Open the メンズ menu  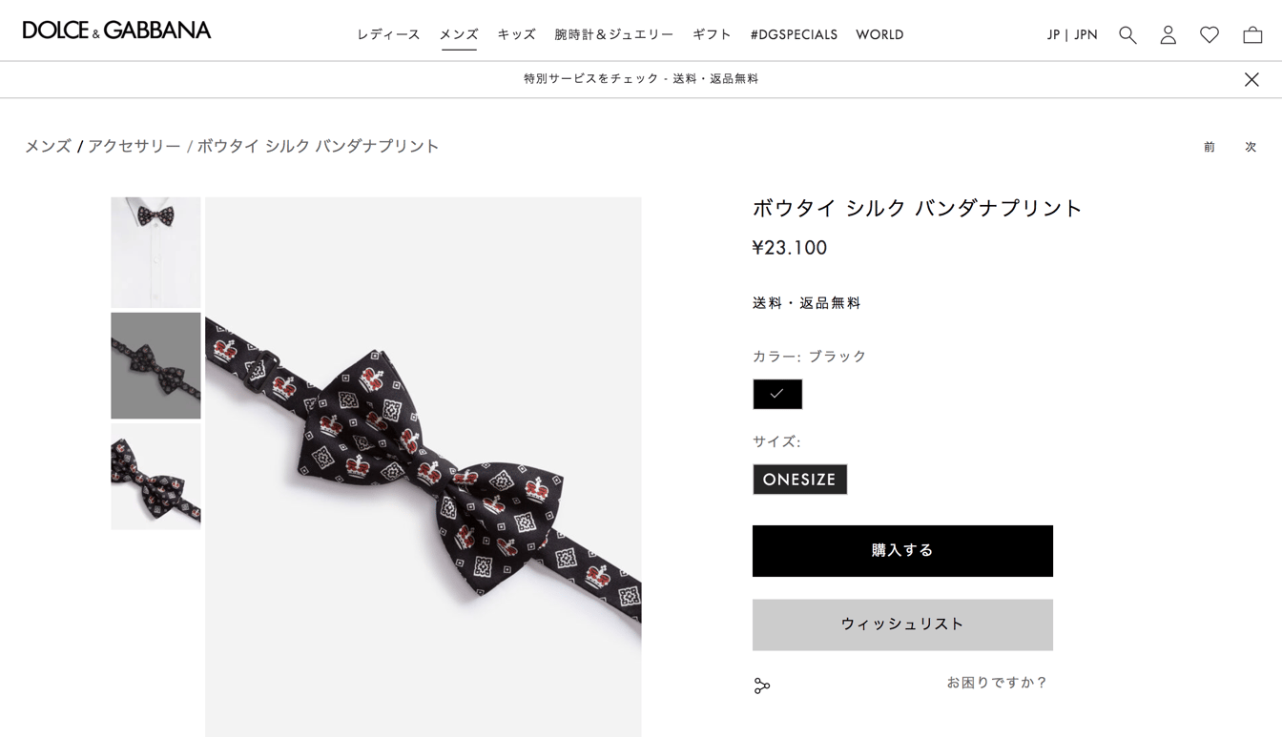coord(459,35)
